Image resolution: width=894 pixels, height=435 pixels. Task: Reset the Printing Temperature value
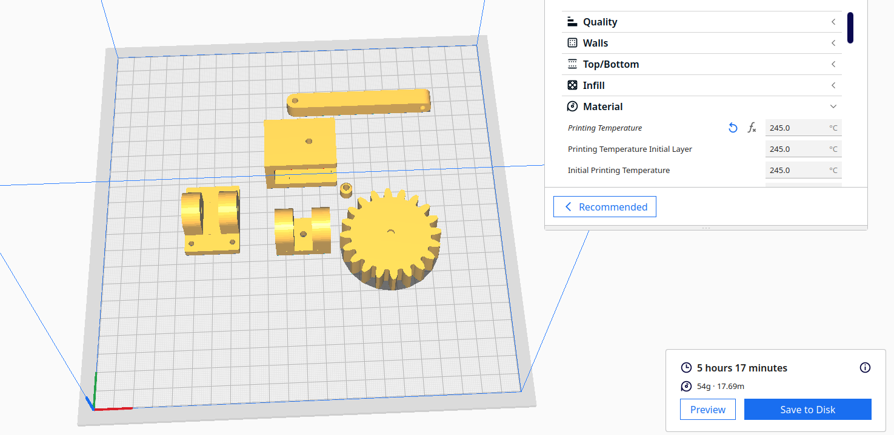tap(733, 128)
